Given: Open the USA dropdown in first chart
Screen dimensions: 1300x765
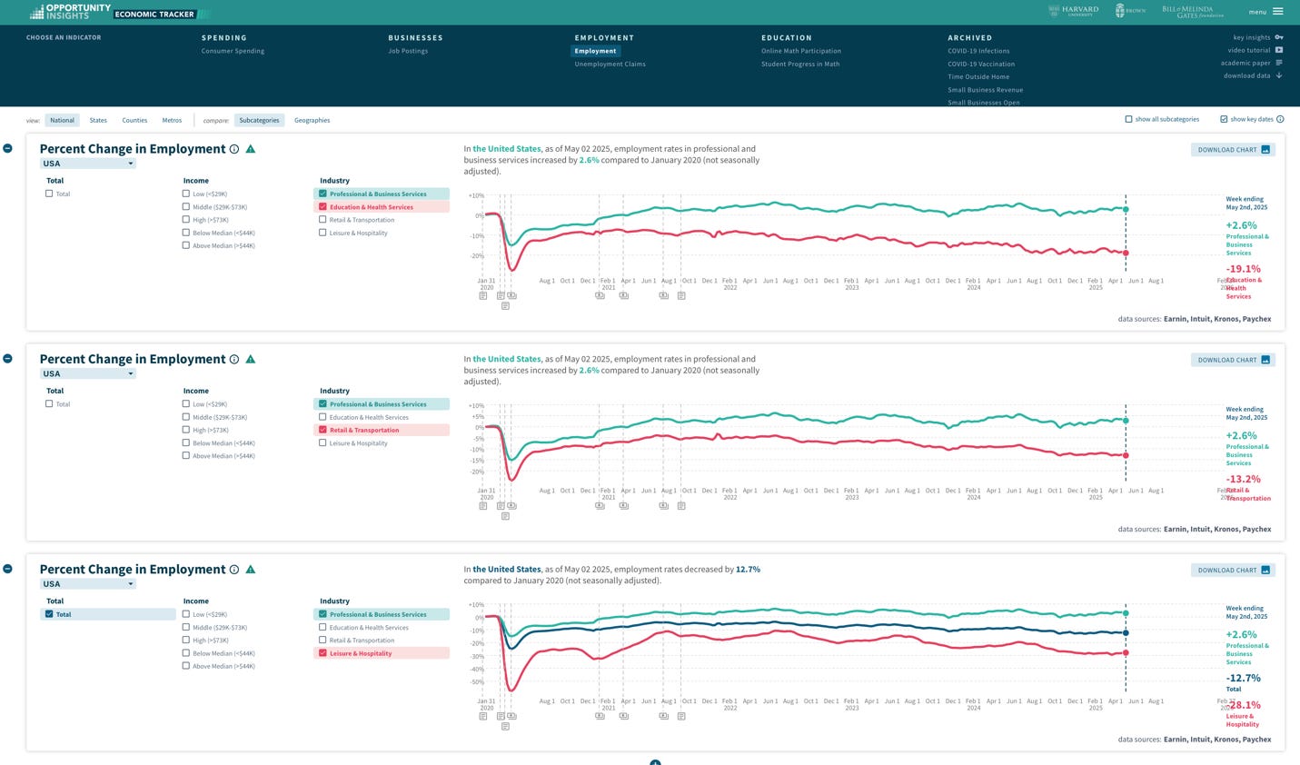Looking at the screenshot, I should (88, 164).
